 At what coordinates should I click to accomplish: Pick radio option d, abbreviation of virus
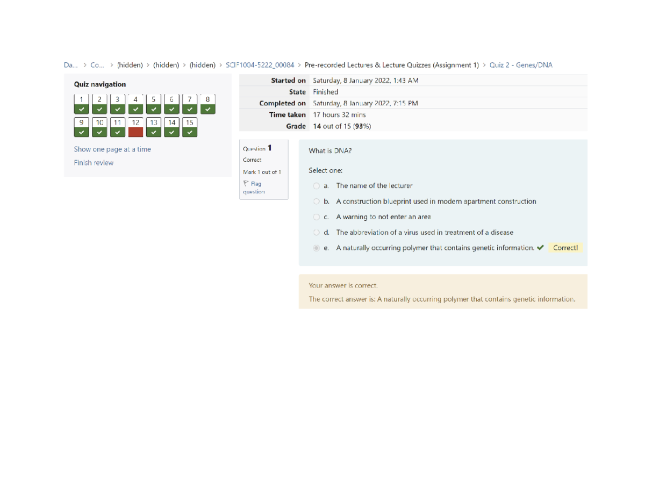click(316, 233)
